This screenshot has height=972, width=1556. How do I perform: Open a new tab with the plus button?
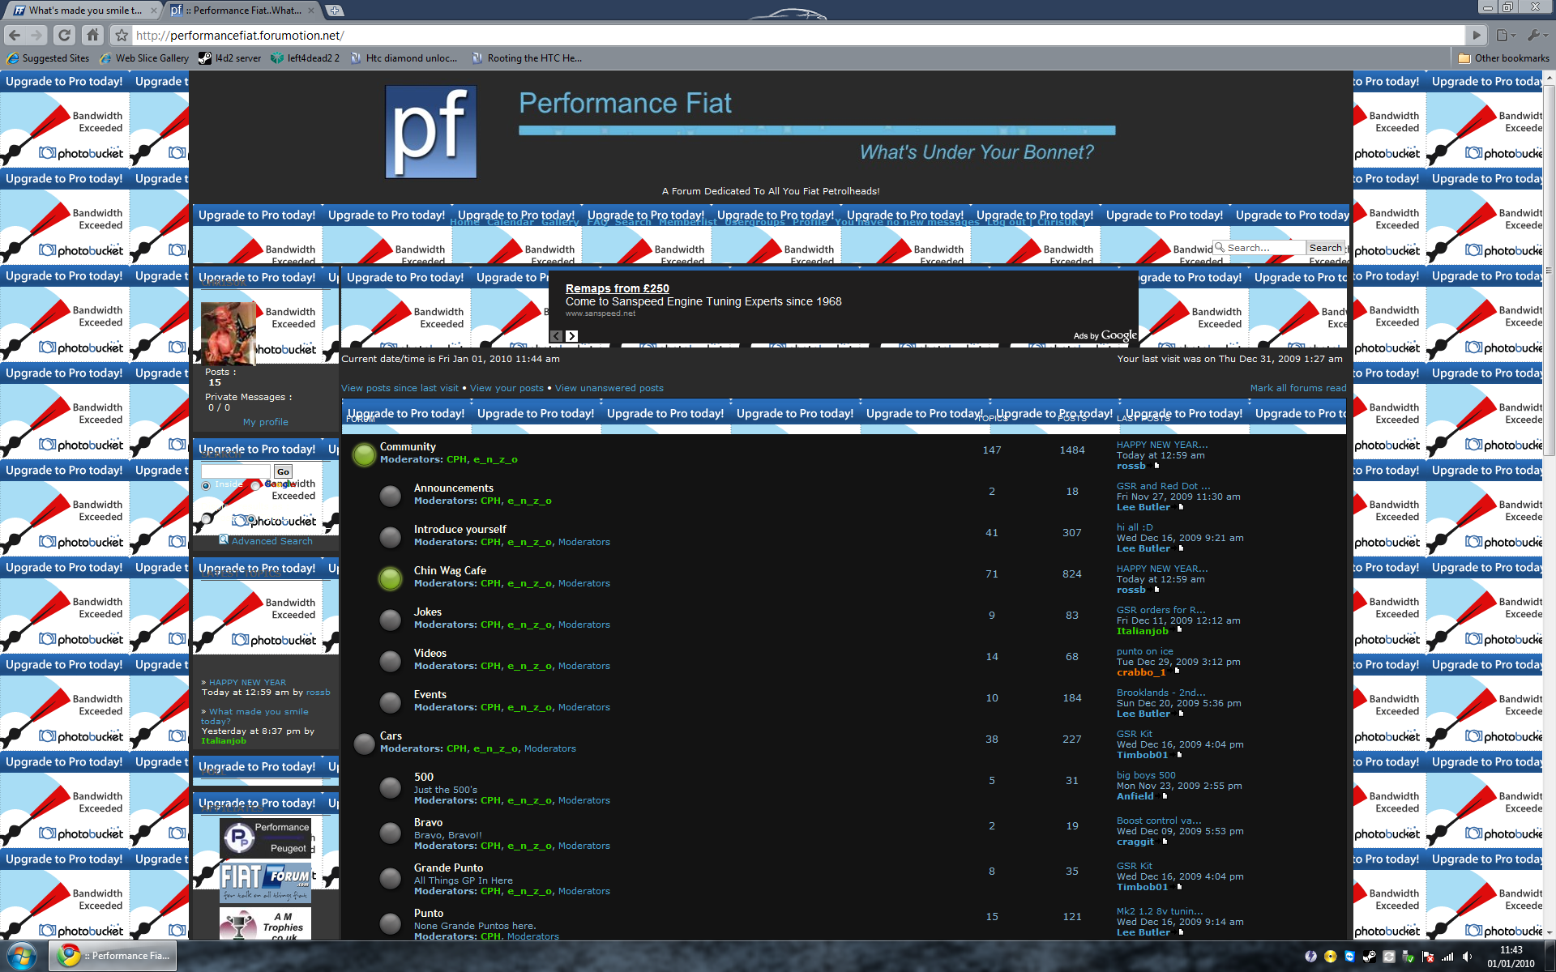[335, 11]
